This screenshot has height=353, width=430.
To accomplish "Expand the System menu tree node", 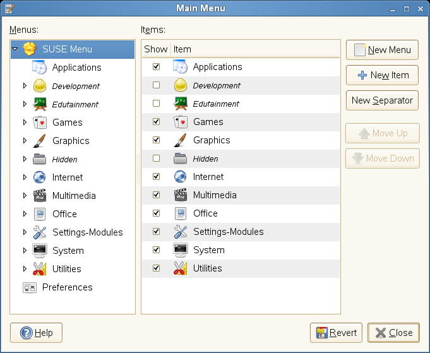I will [x=25, y=251].
